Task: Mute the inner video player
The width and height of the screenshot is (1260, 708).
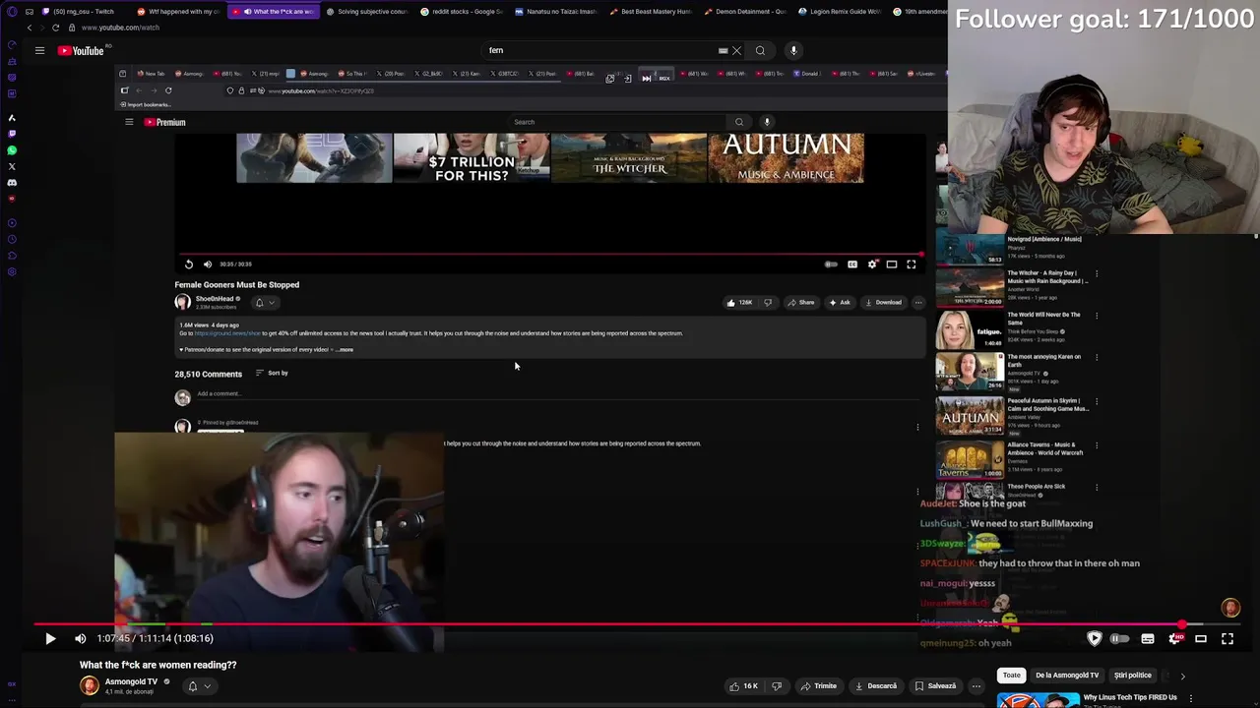Action: [208, 264]
